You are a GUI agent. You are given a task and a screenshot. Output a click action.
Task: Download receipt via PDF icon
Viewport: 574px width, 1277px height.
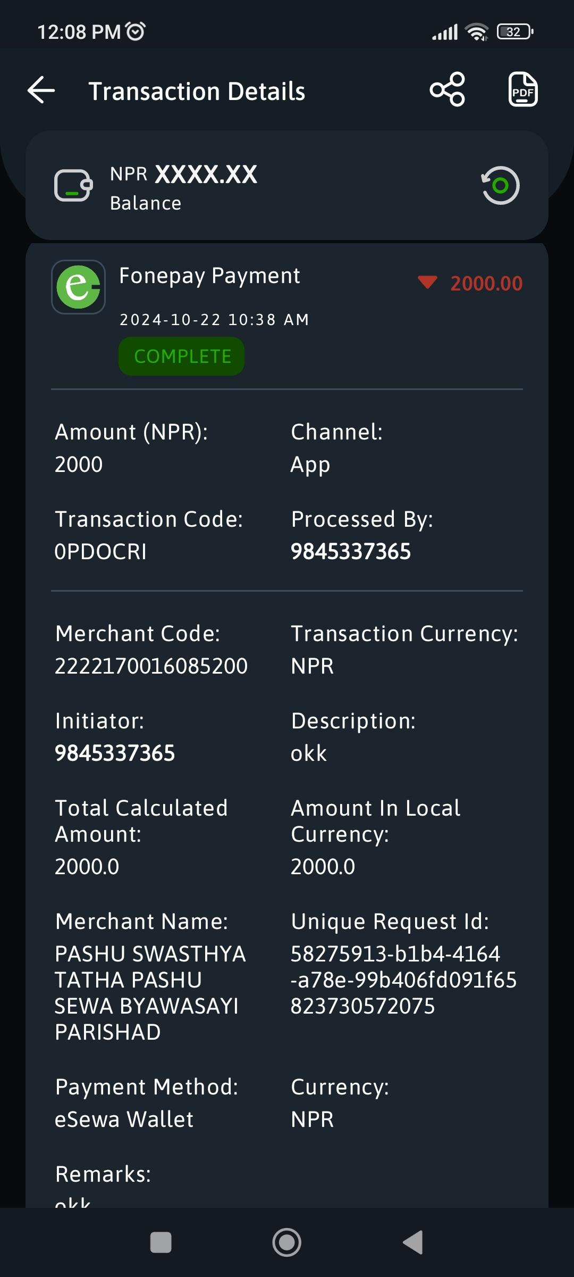523,89
